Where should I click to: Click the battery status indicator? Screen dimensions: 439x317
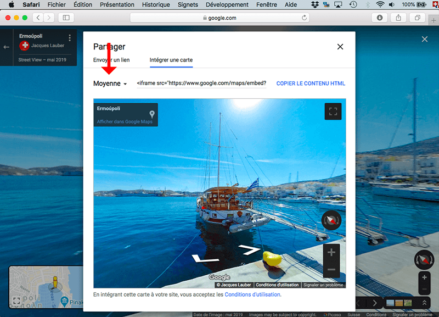414,4
